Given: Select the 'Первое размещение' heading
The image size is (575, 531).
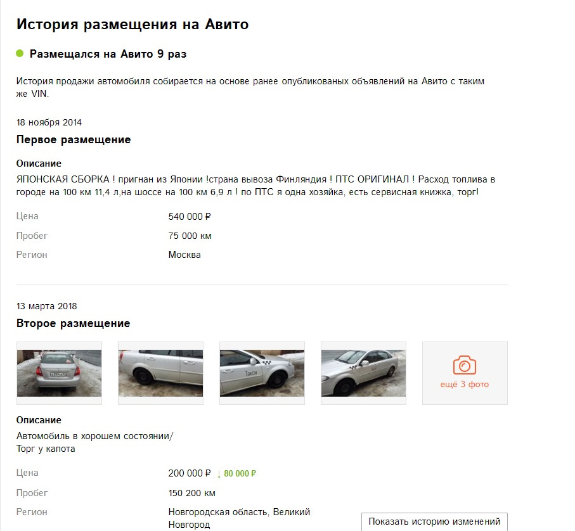Looking at the screenshot, I should [74, 139].
